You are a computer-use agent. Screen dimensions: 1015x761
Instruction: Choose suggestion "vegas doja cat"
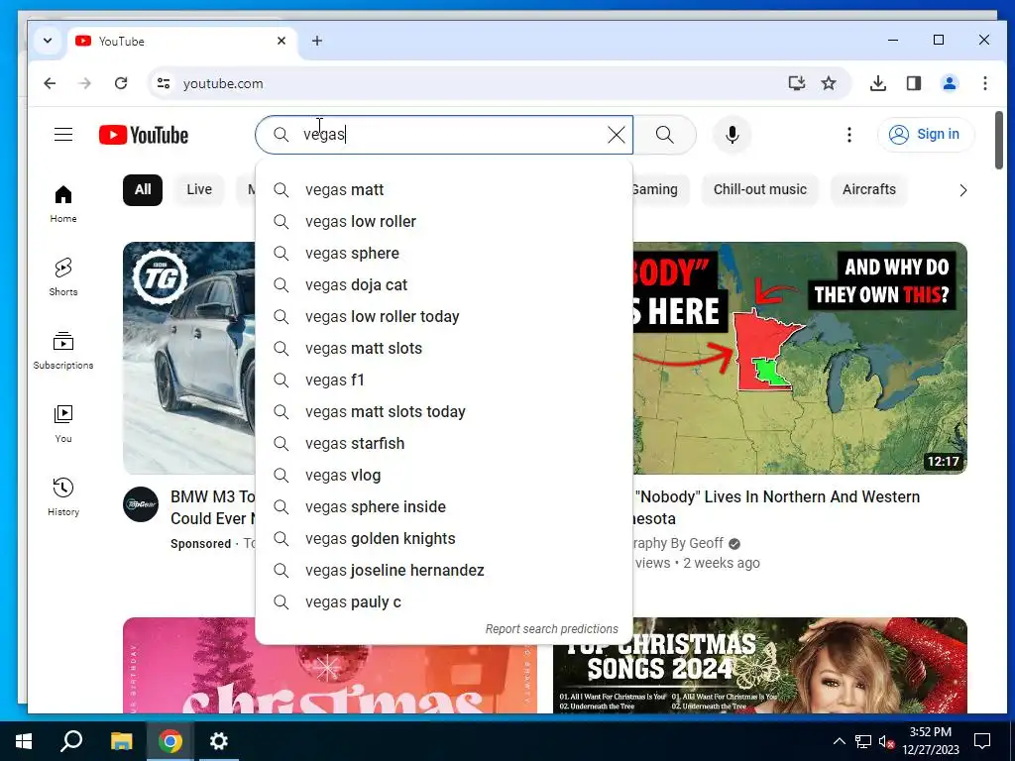click(x=444, y=284)
